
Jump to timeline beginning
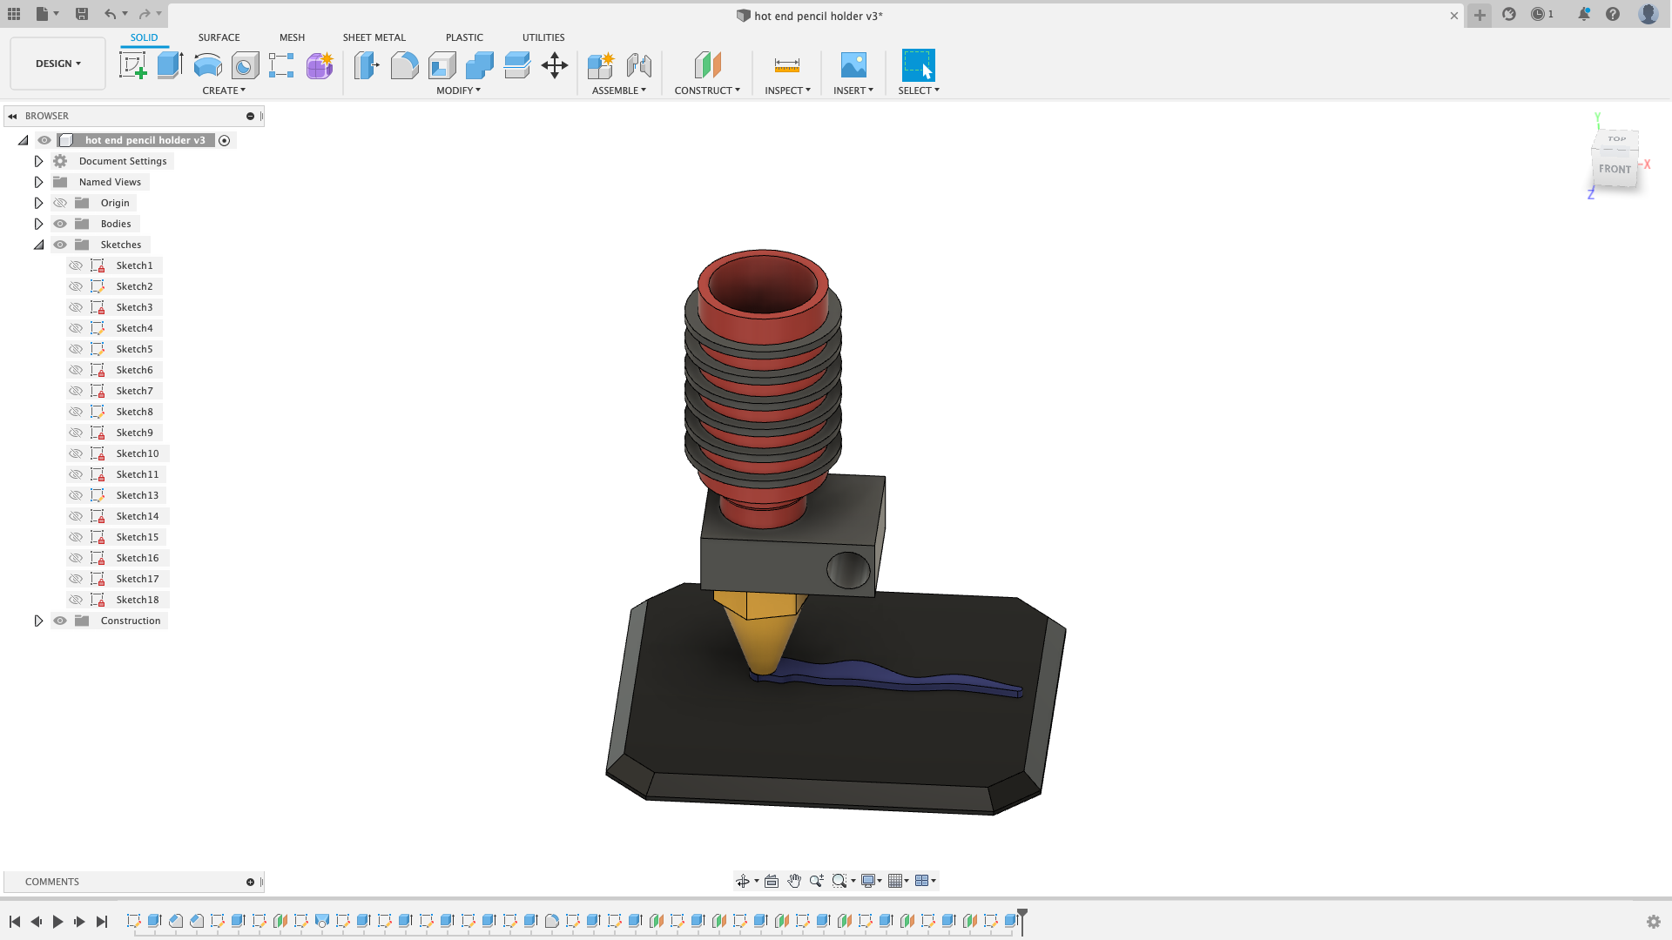point(15,922)
